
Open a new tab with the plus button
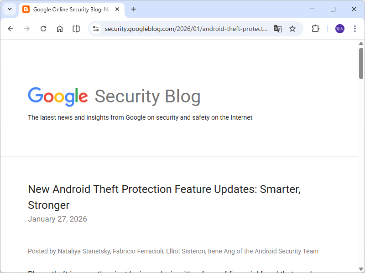click(x=133, y=9)
